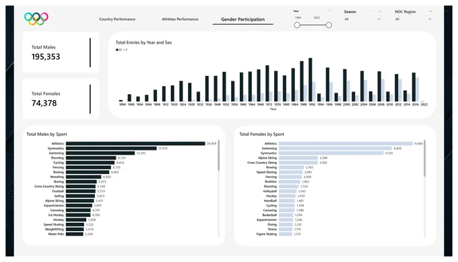This screenshot has width=458, height=262.
Task: Click the Total Females by Sport scrollbar
Action: point(425,158)
